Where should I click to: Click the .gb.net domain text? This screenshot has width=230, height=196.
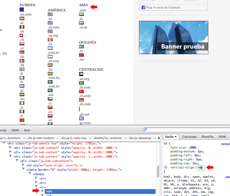click(84, 115)
